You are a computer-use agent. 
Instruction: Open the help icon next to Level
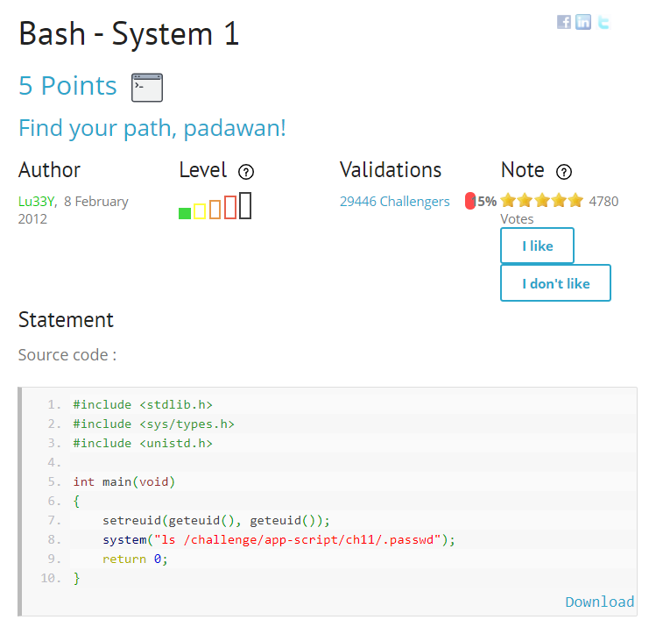click(246, 172)
